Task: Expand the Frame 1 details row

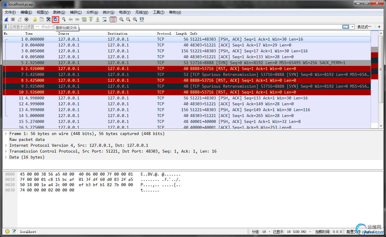Action: 6,133
